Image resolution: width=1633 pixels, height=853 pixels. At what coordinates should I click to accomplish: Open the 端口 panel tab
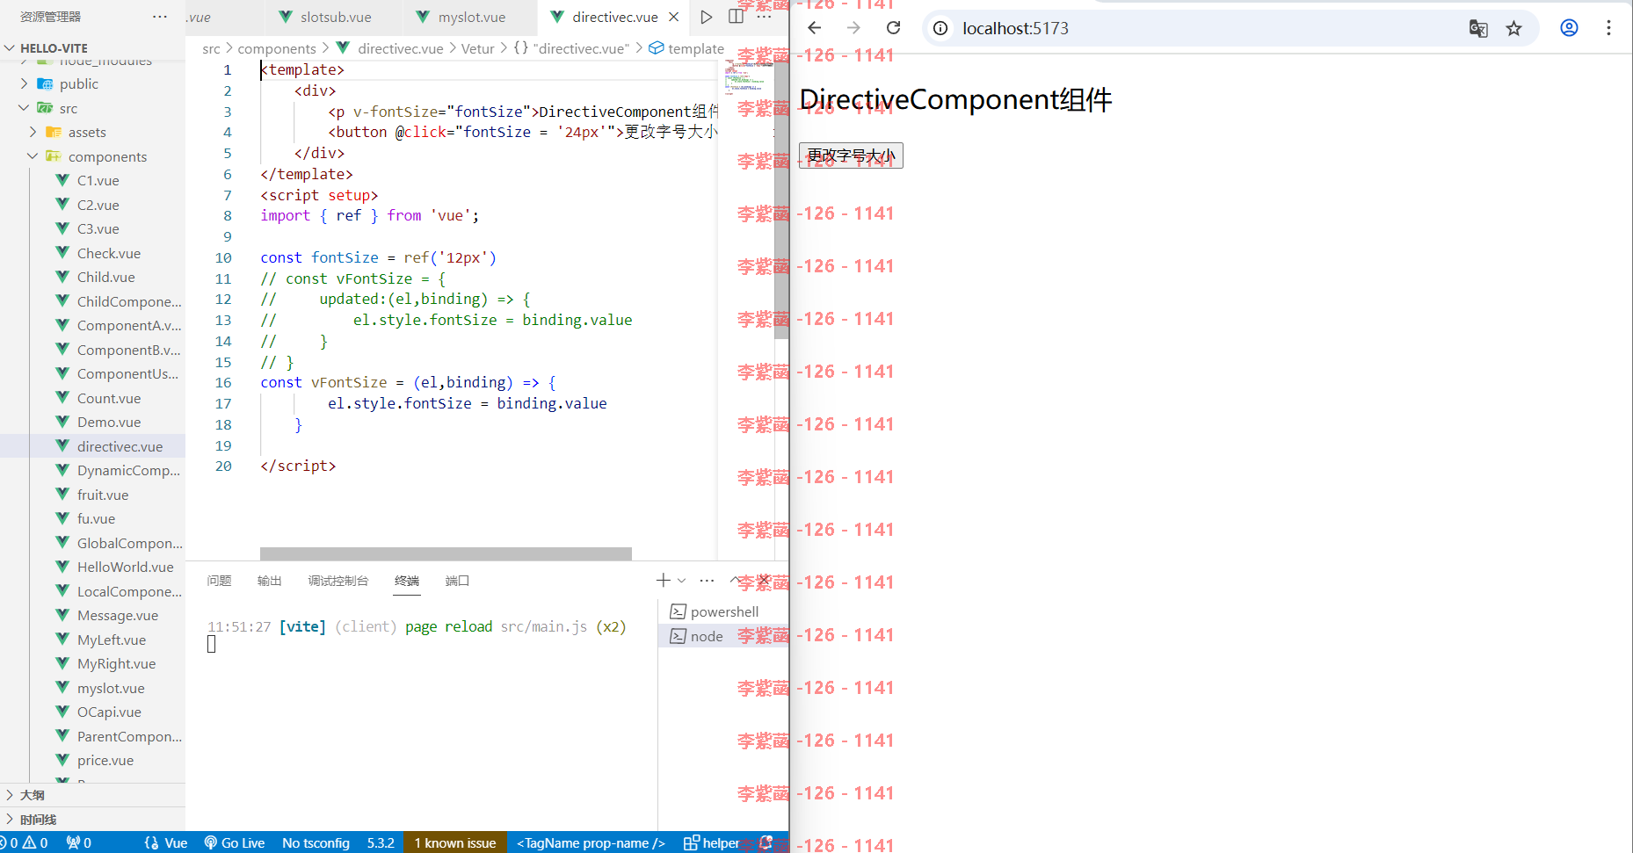tap(457, 581)
